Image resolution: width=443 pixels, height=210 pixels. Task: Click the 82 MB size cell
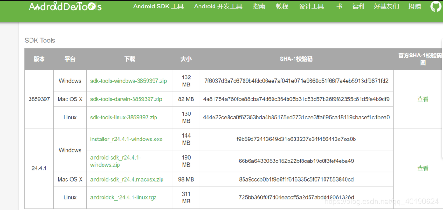[186, 99]
